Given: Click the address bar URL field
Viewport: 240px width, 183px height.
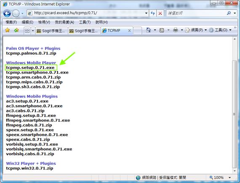Looking at the screenshot, I should click(x=86, y=13).
